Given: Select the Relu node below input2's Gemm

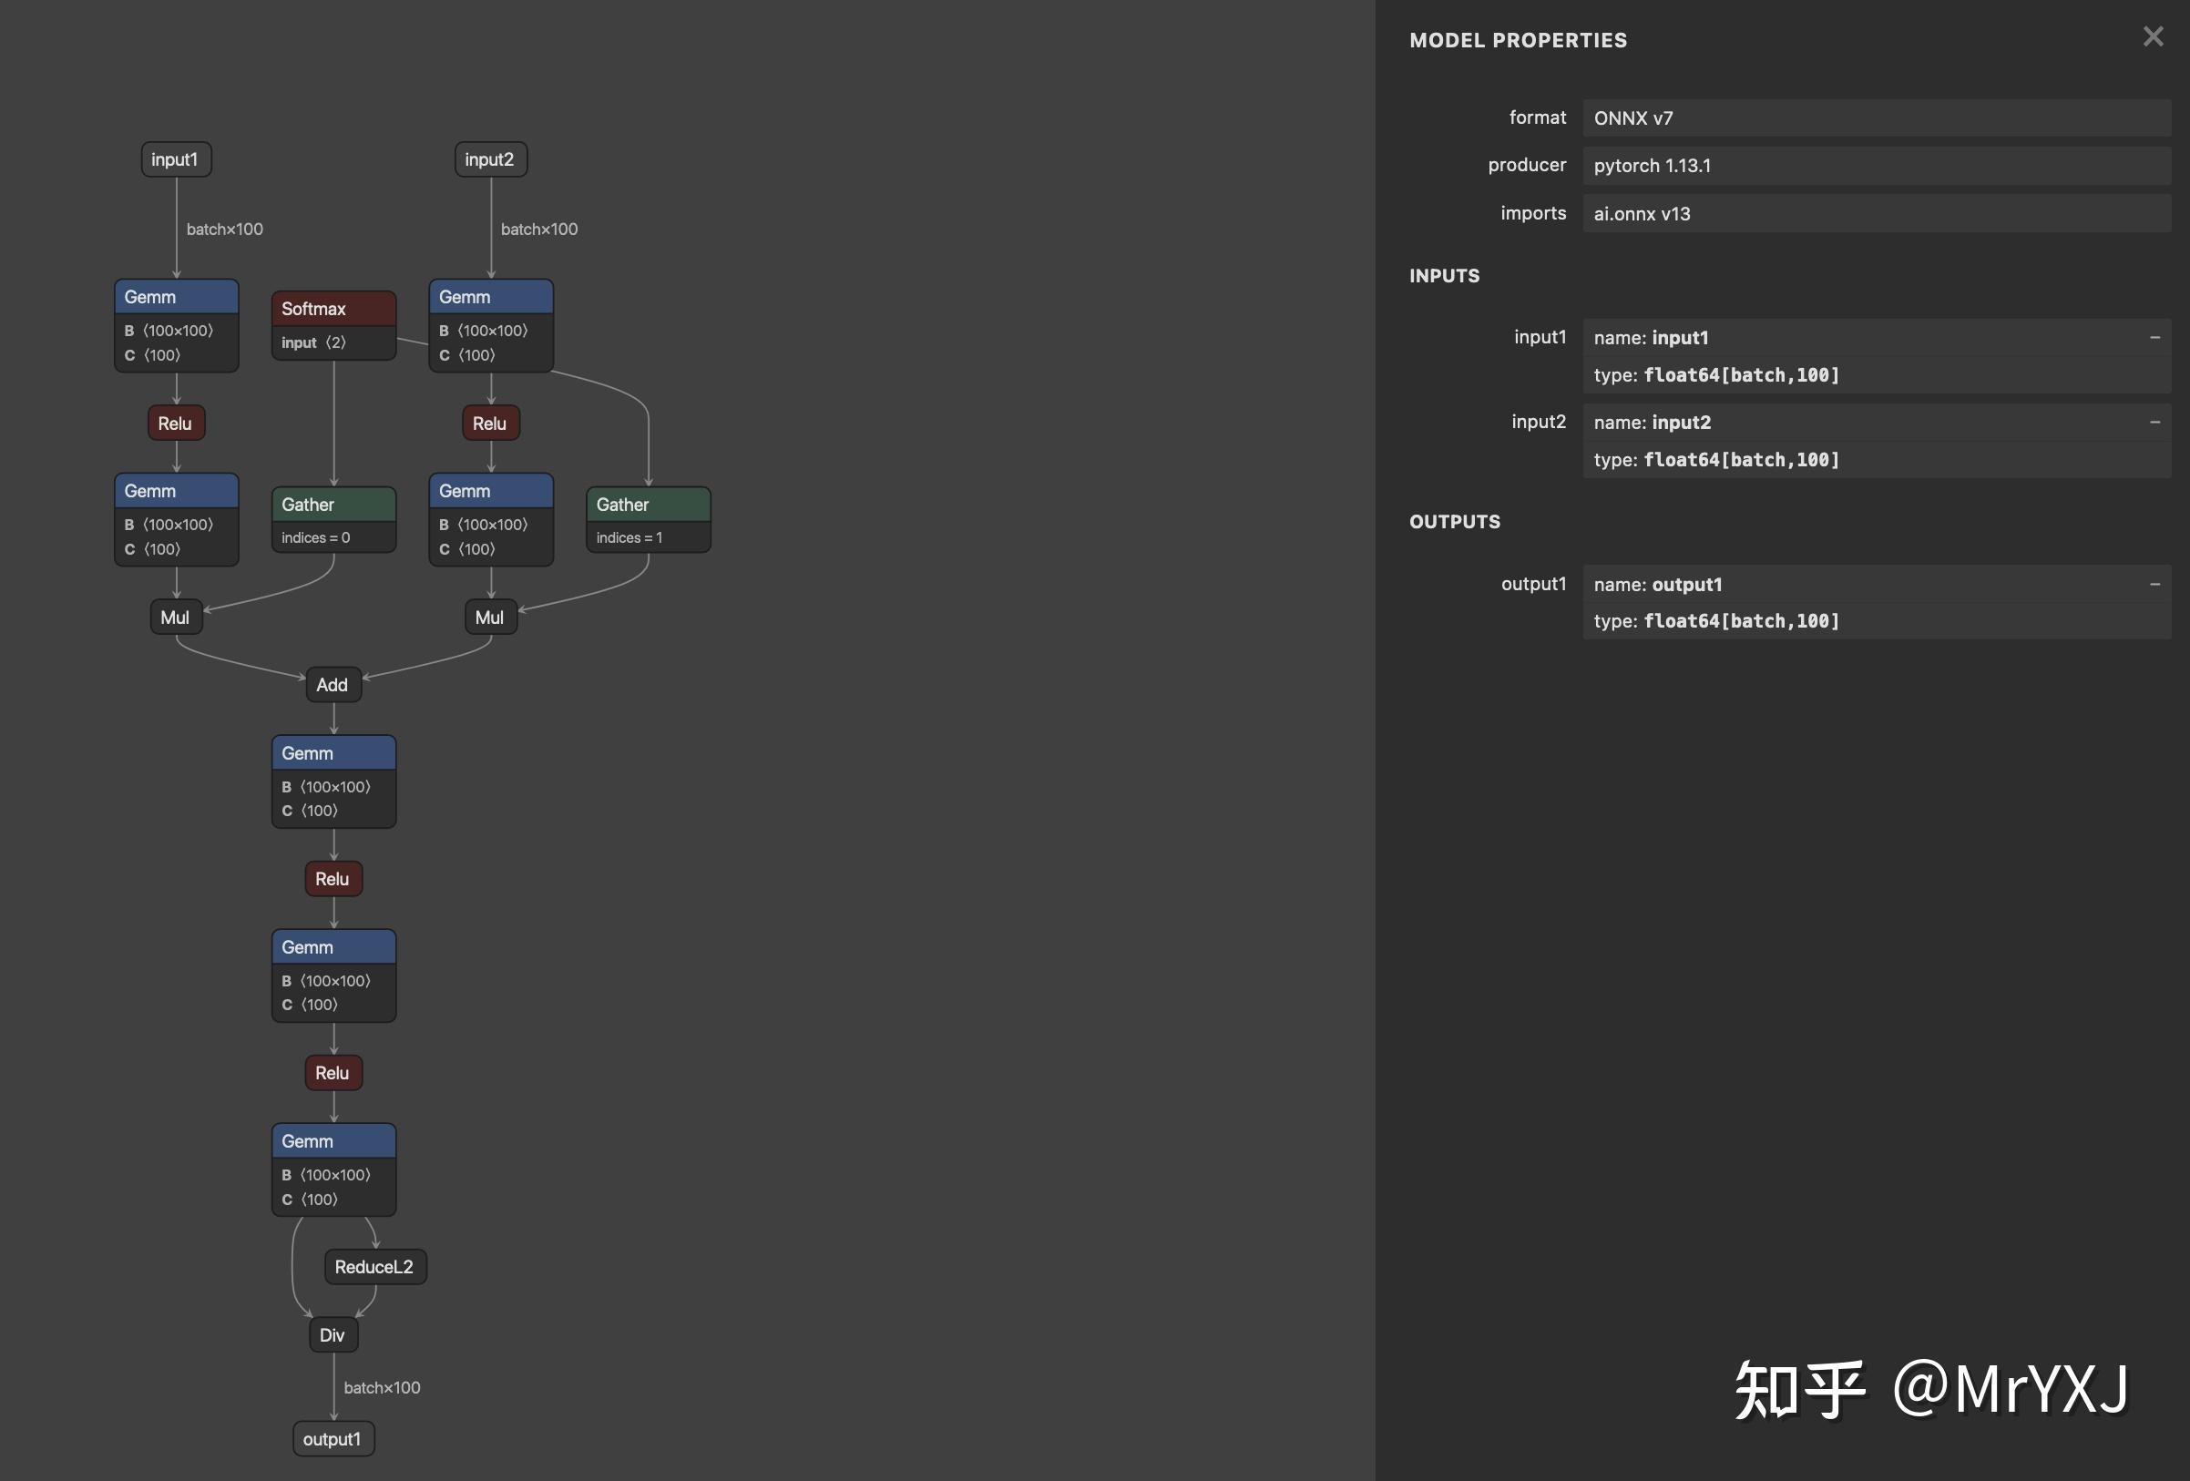Looking at the screenshot, I should pos(490,422).
